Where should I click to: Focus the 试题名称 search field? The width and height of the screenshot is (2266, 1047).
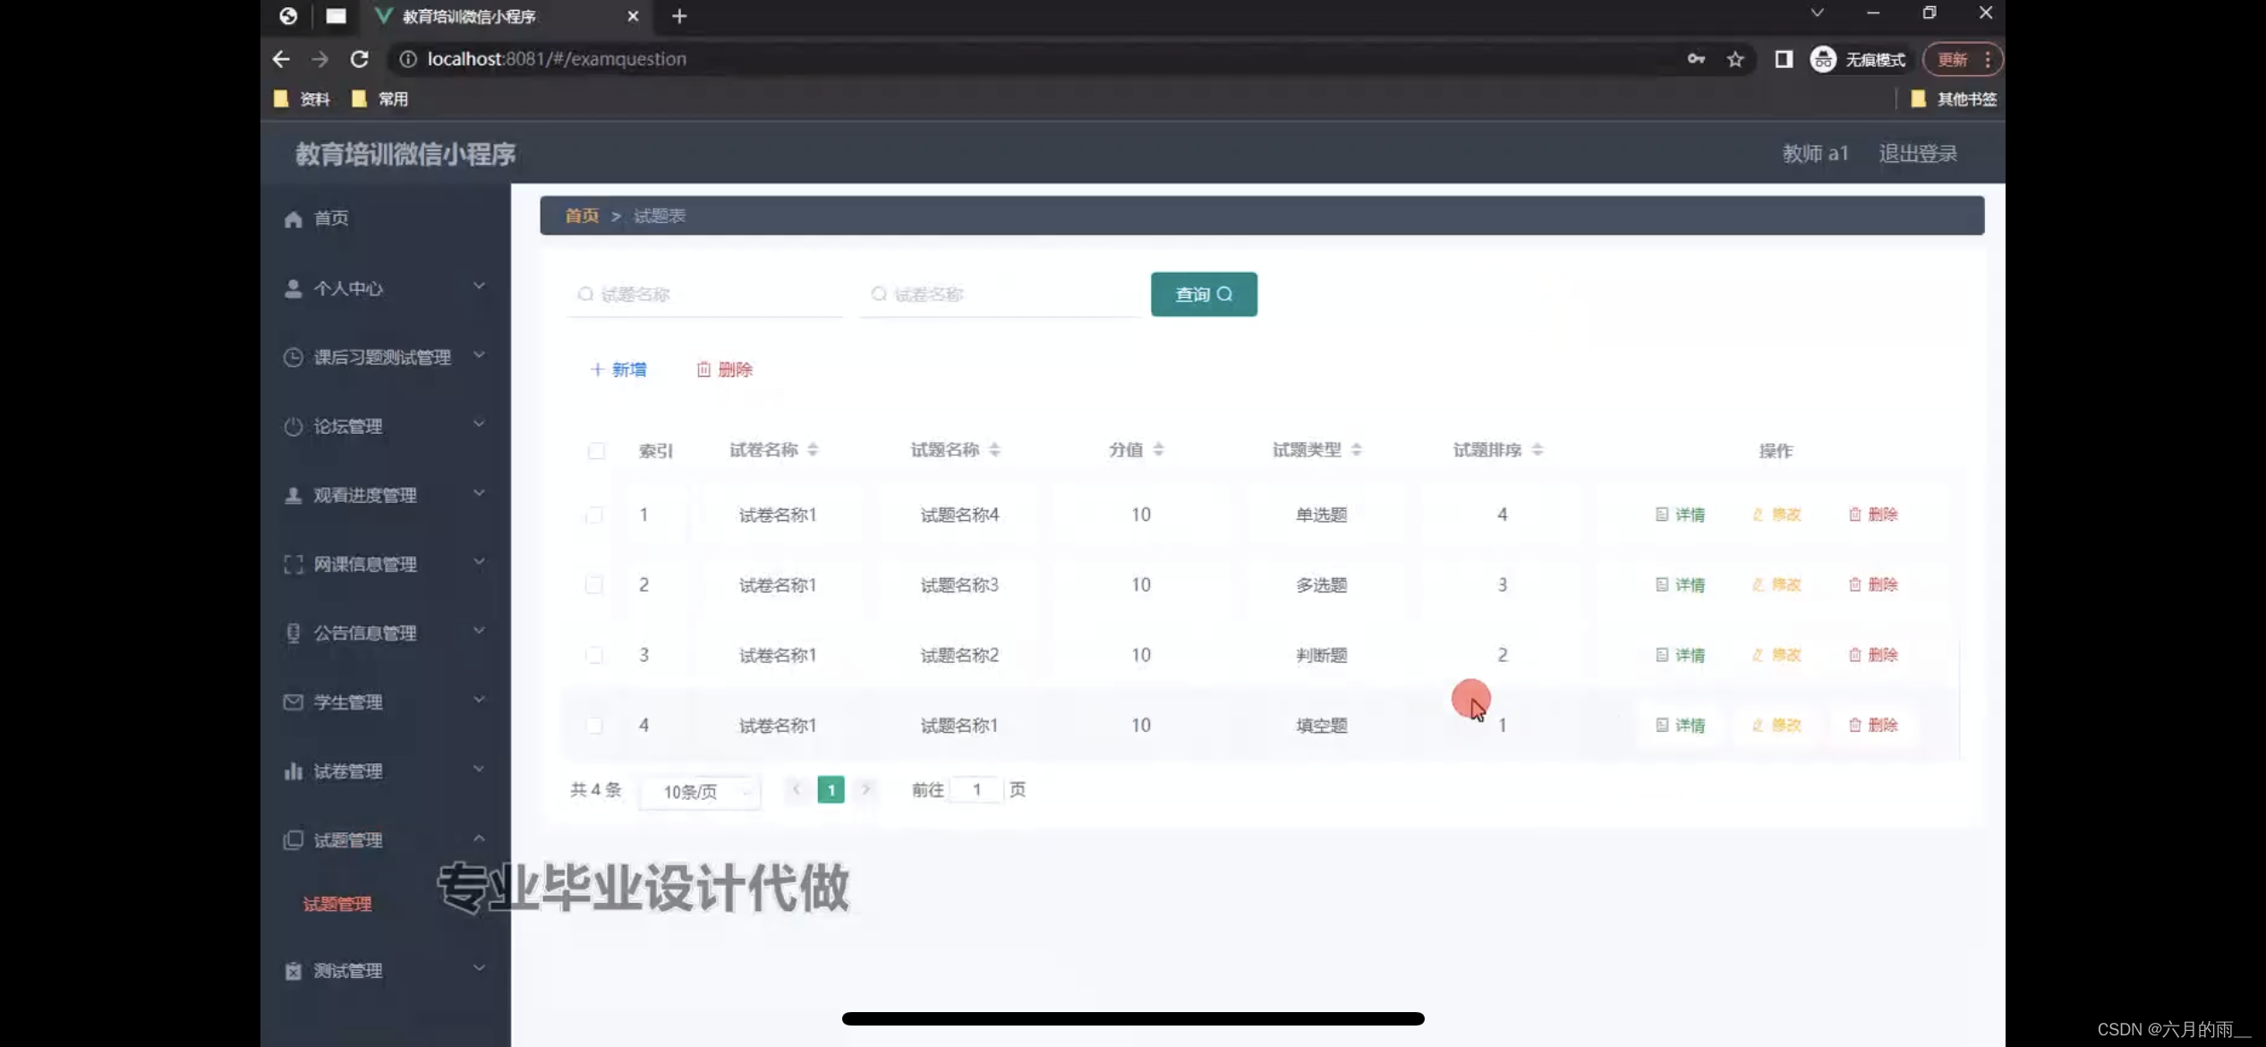point(705,294)
